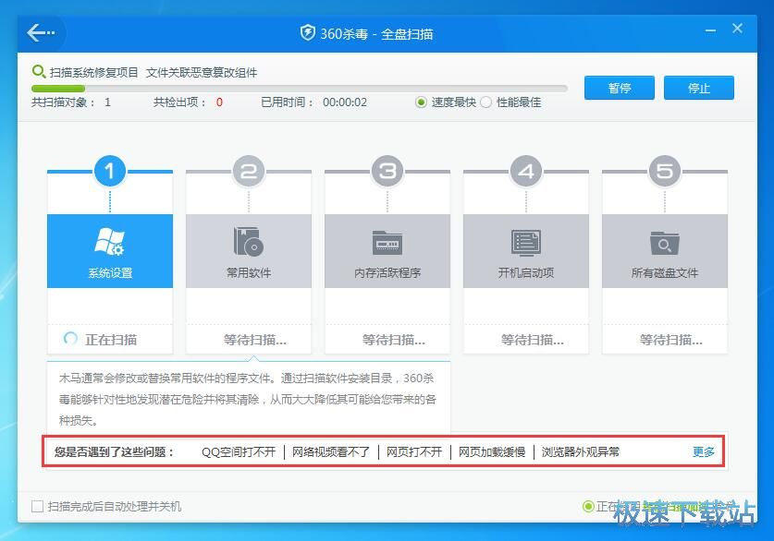Select the Windows system settings icon
This screenshot has width=774, height=541.
point(110,242)
